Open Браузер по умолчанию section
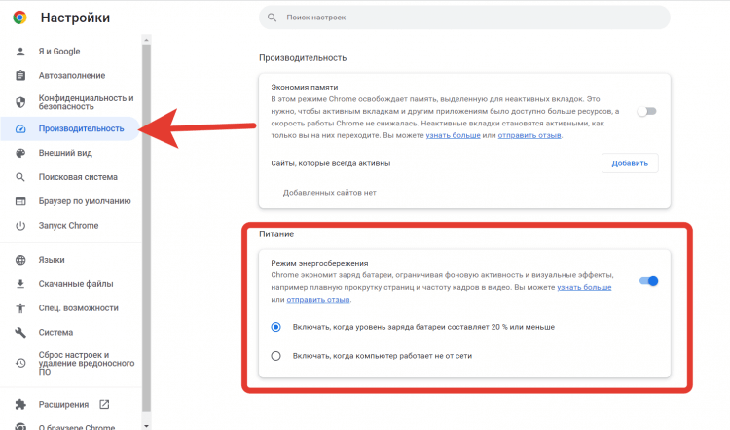Image resolution: width=730 pixels, height=430 pixels. point(85,201)
